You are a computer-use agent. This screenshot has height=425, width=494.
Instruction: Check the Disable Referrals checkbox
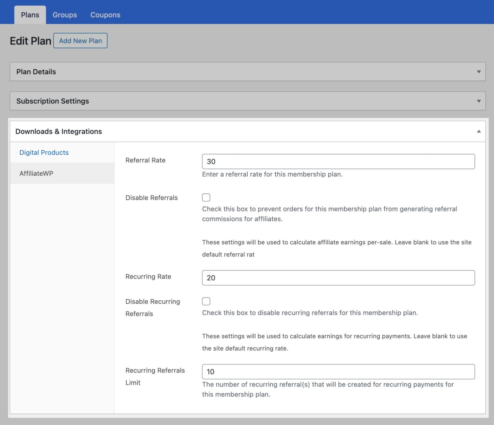coord(206,197)
